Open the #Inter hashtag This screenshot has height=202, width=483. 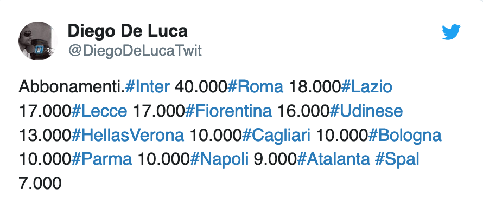(148, 87)
